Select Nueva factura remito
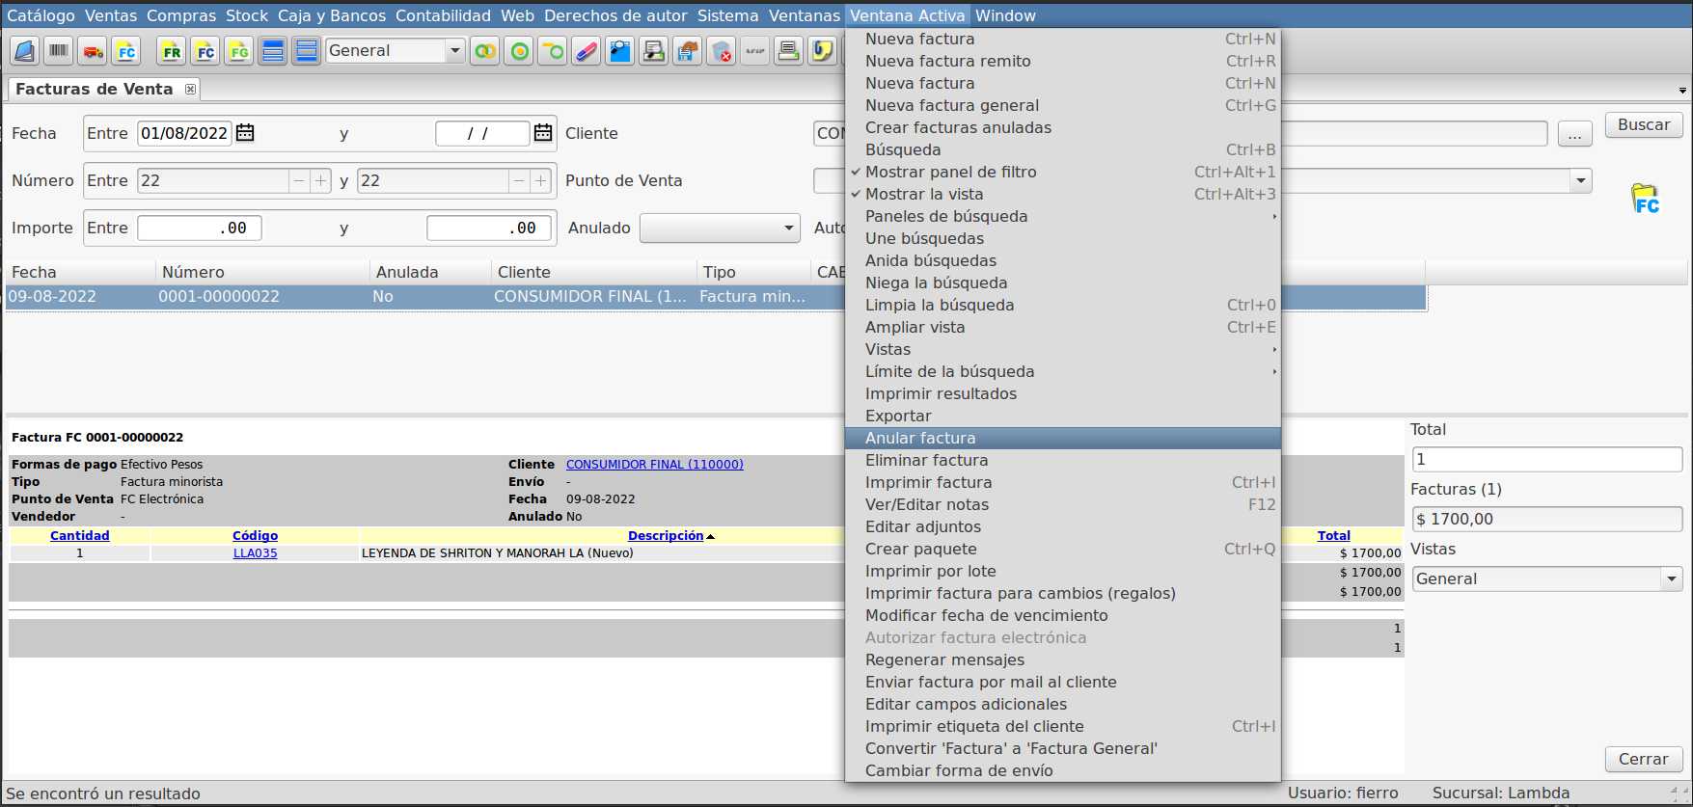Image resolution: width=1693 pixels, height=807 pixels. 1063,61
